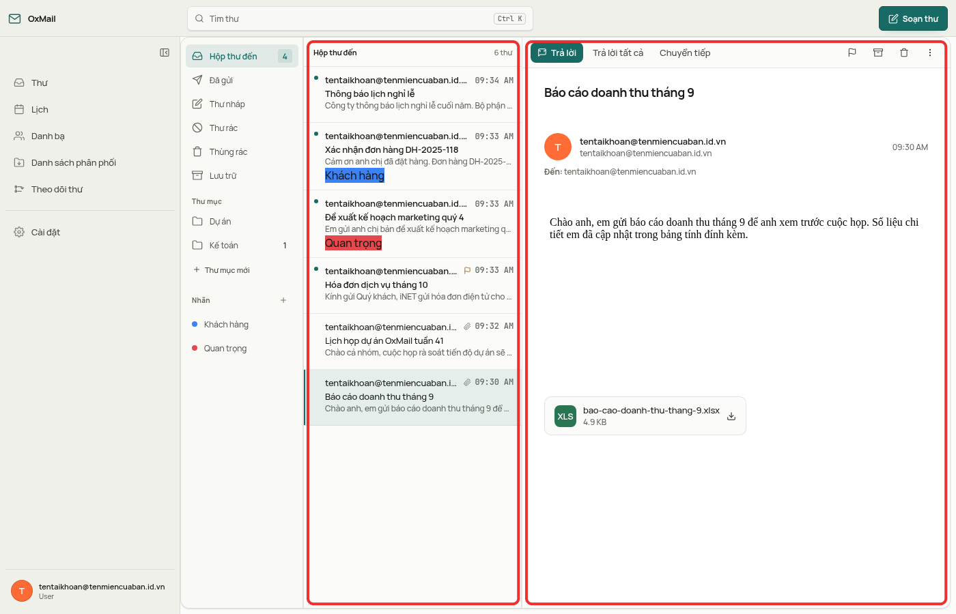Click Trả lời reply button
The image size is (956, 614).
click(557, 53)
